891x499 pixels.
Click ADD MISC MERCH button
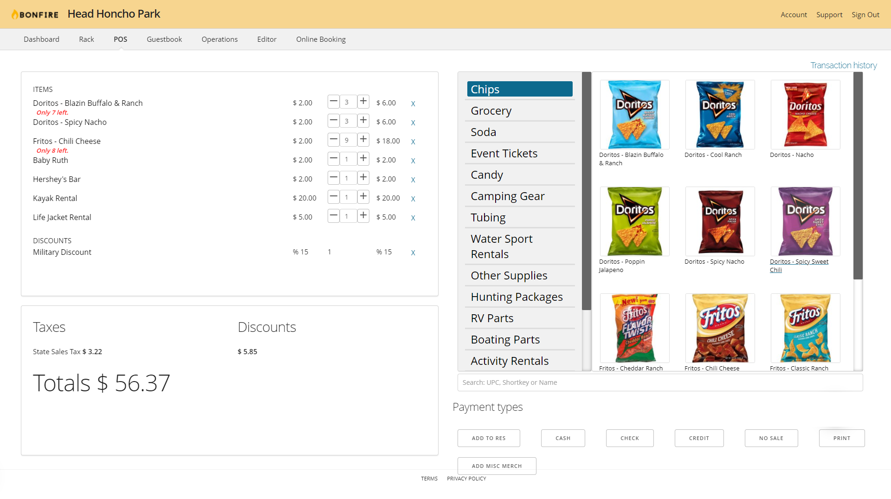[x=497, y=466]
